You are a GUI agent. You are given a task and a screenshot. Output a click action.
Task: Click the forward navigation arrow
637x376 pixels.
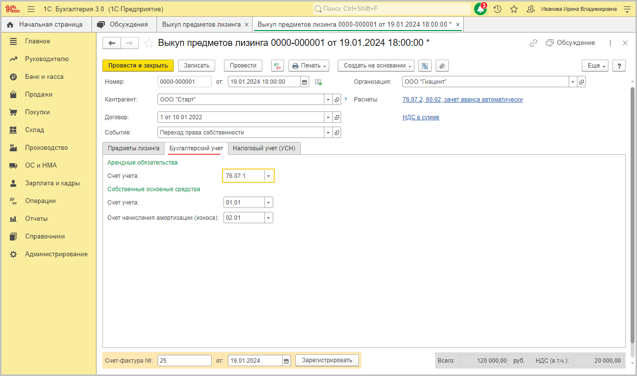coord(129,43)
